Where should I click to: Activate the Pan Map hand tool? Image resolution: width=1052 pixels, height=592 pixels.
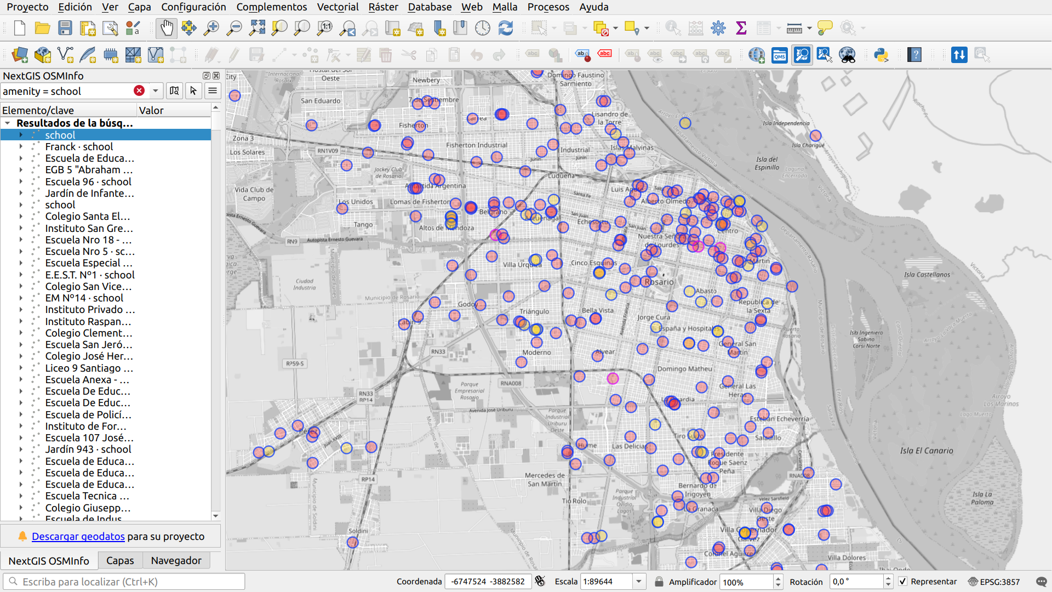pyautogui.click(x=167, y=28)
